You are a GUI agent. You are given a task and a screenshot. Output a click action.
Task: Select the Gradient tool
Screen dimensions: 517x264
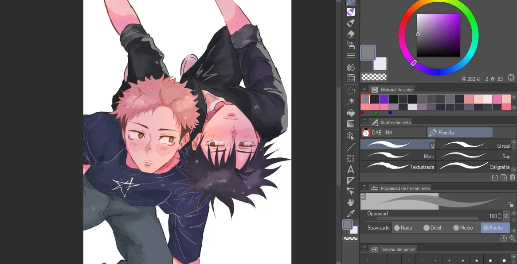pyautogui.click(x=350, y=124)
